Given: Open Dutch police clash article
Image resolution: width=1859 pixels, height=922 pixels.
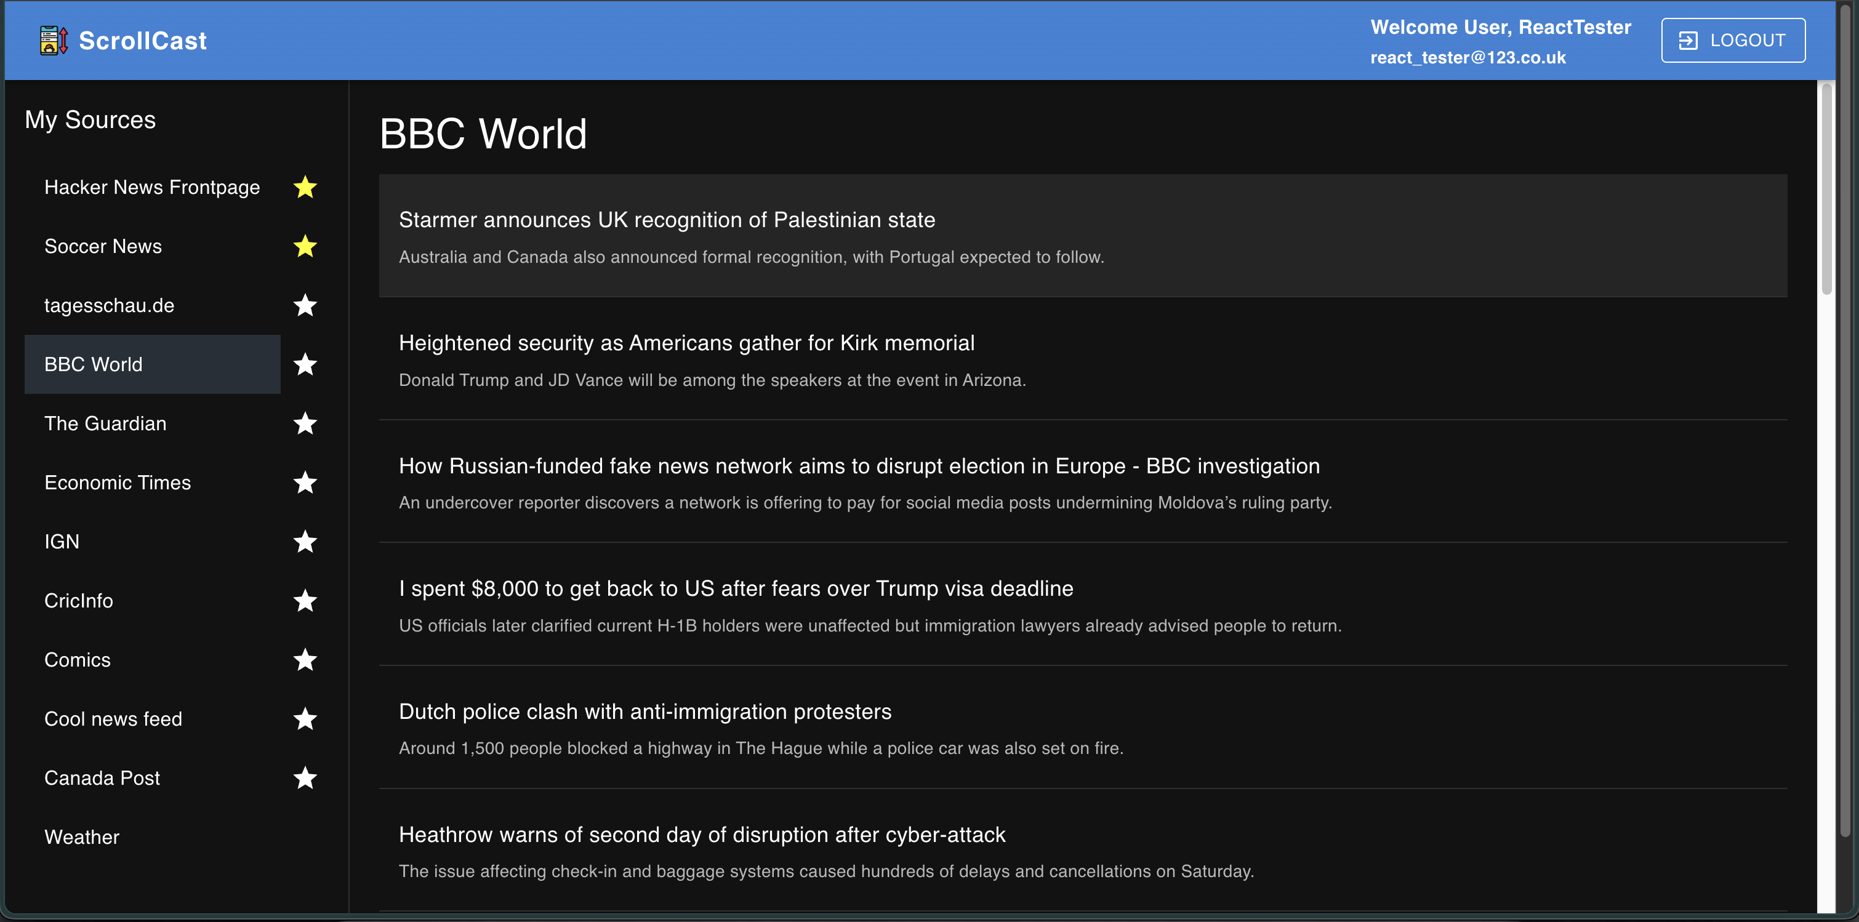Looking at the screenshot, I should click(644, 712).
